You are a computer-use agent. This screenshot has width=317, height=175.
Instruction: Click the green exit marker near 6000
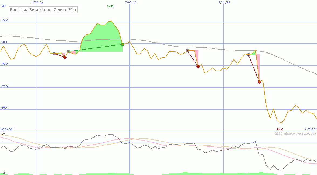123,44
